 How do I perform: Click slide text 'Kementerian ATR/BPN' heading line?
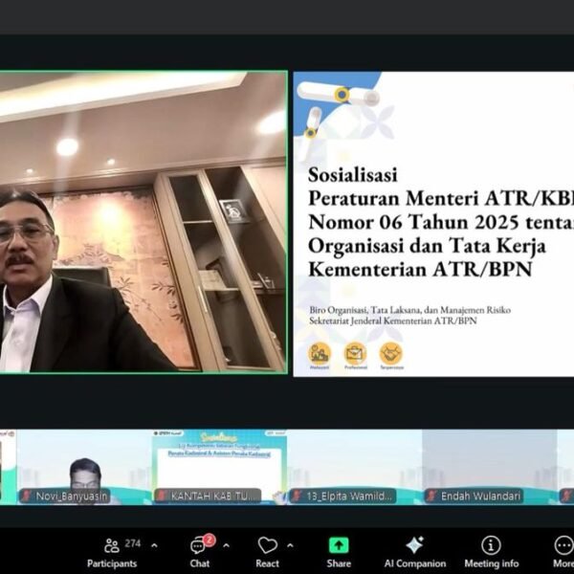click(420, 270)
